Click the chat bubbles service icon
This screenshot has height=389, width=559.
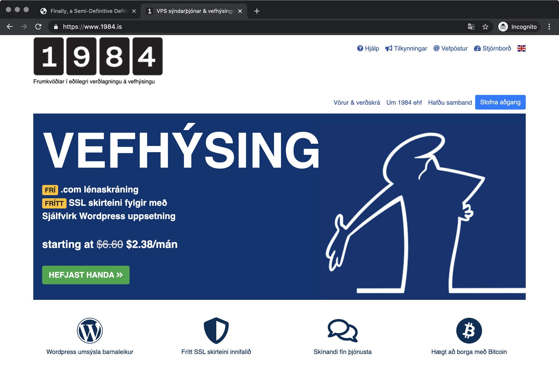(342, 331)
